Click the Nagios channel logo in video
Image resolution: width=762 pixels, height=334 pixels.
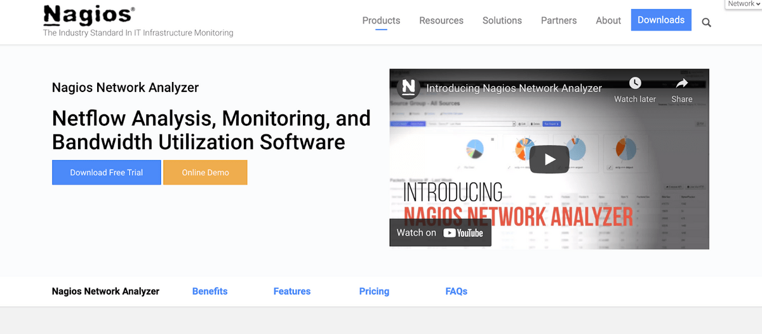tap(409, 88)
